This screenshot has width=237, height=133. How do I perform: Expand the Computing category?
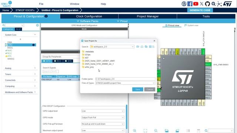click(20, 86)
